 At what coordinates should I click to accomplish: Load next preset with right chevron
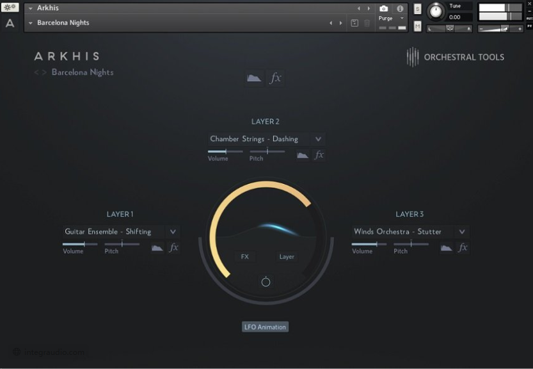coord(44,72)
